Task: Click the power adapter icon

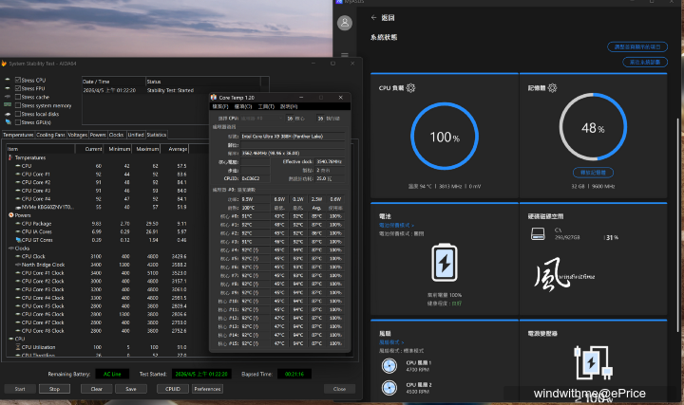Action: 593,362
